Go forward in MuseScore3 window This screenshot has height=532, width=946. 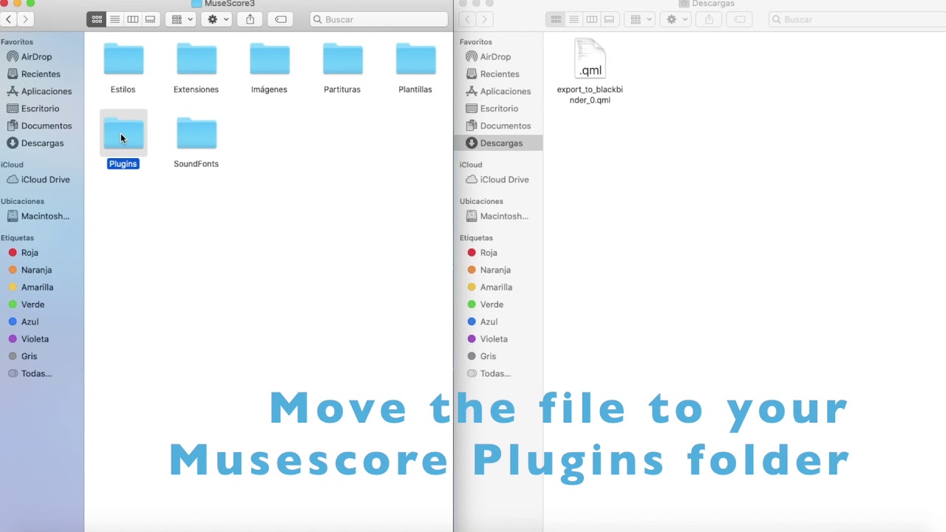pyautogui.click(x=26, y=19)
